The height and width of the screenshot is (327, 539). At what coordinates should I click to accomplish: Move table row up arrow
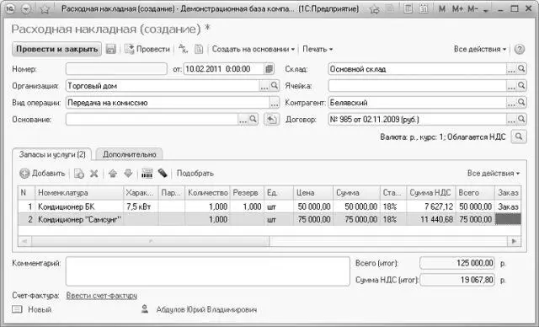(113, 174)
